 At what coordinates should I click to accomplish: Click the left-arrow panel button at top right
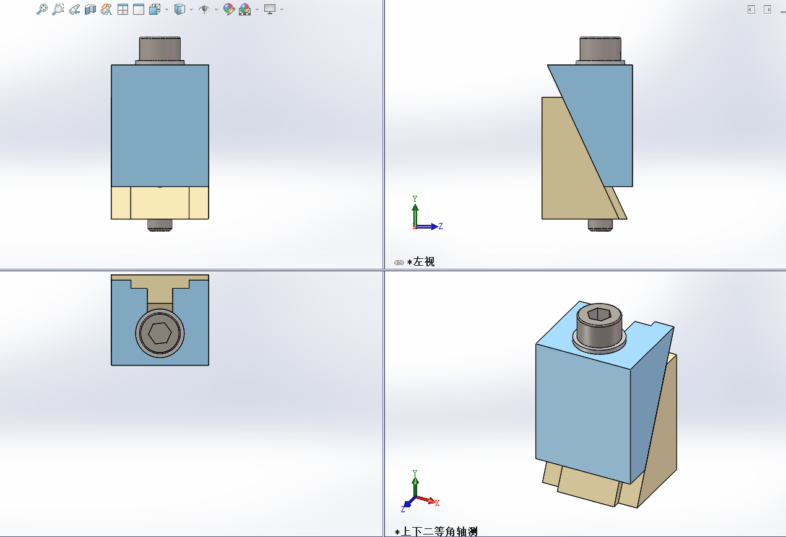(751, 9)
